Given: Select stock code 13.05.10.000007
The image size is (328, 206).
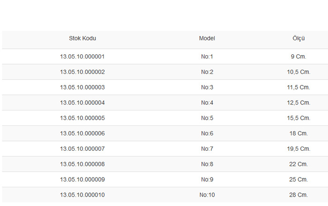Looking at the screenshot, I should point(82,149).
